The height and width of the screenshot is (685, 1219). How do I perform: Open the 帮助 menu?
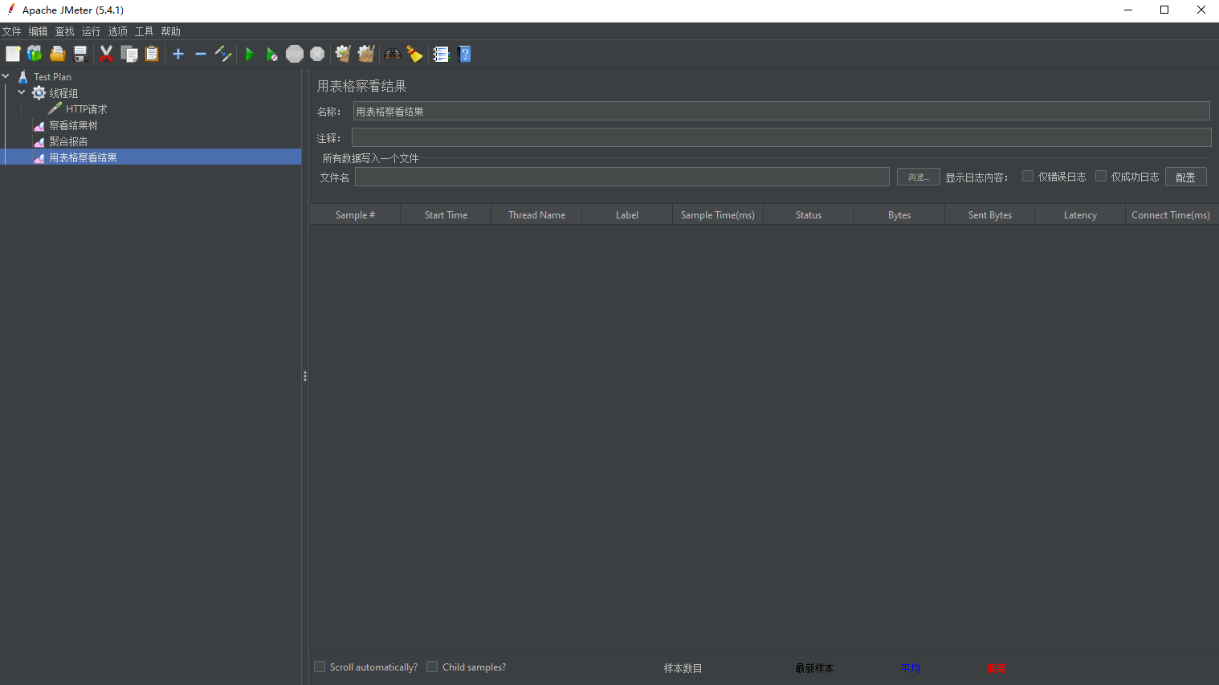(171, 31)
